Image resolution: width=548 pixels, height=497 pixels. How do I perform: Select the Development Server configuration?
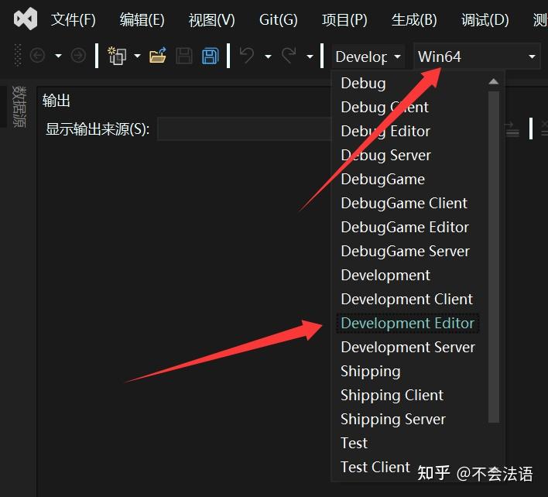(409, 348)
